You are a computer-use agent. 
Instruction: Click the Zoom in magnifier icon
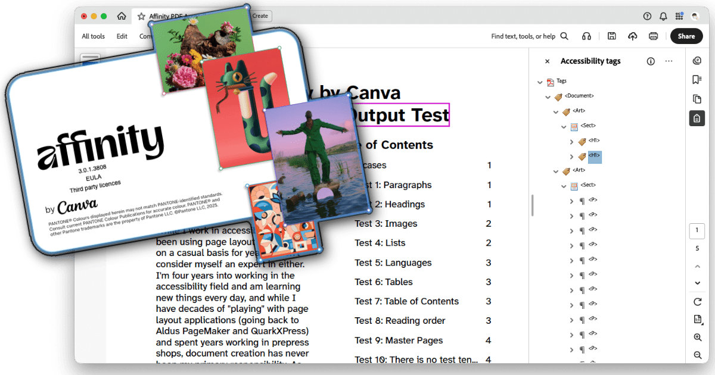coord(697,337)
